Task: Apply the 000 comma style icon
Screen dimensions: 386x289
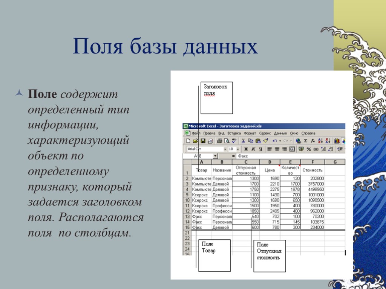Action: click(x=316, y=149)
